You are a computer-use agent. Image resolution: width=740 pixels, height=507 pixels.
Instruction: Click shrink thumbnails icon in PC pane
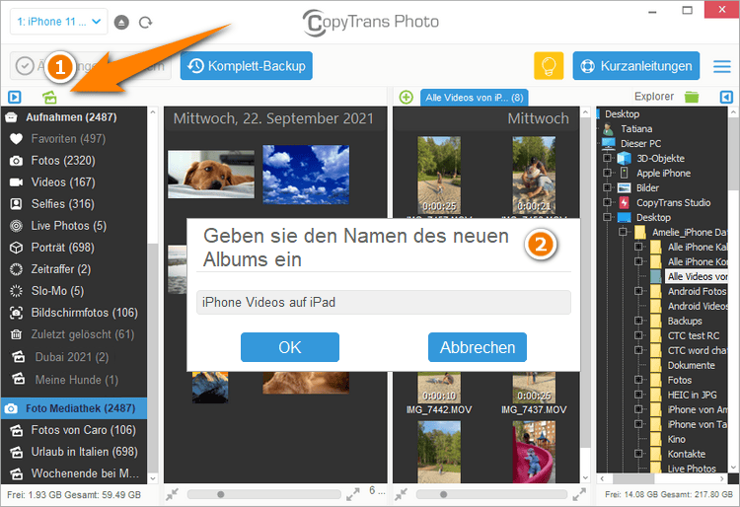click(402, 494)
